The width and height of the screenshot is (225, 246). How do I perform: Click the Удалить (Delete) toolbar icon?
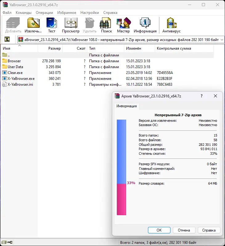[x=90, y=25]
